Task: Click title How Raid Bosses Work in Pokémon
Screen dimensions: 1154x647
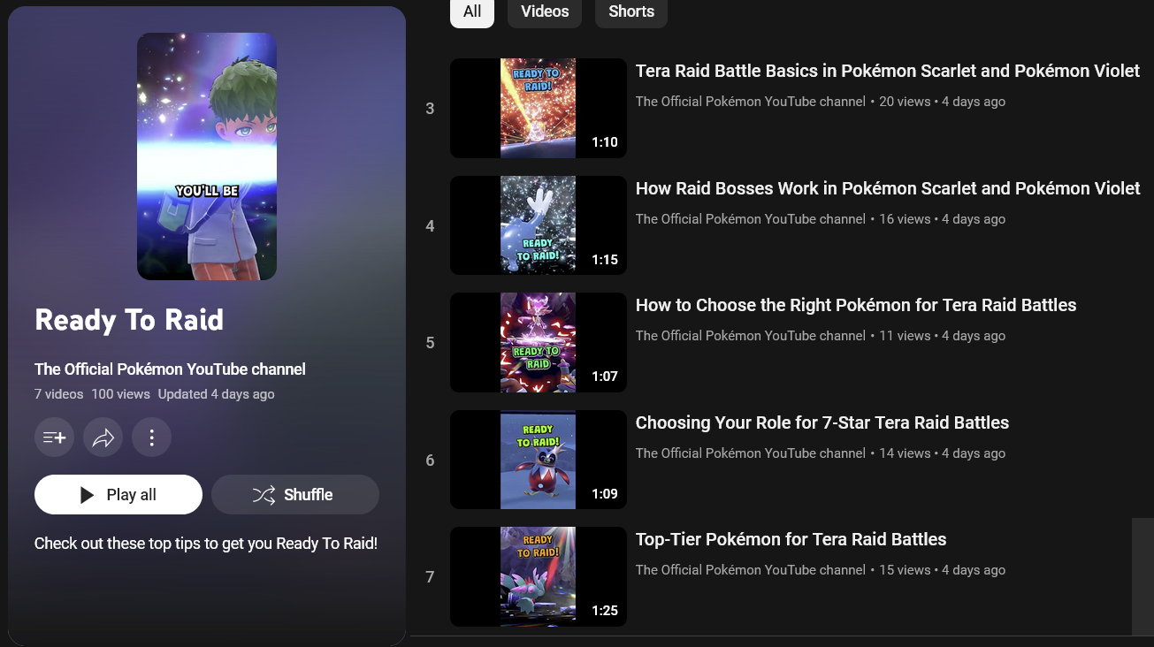Action: pyautogui.click(x=888, y=188)
